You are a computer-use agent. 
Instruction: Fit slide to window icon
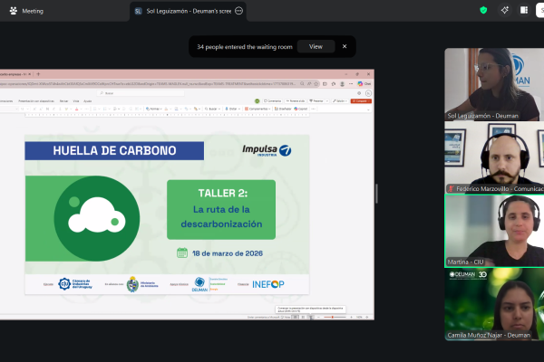click(x=367, y=317)
